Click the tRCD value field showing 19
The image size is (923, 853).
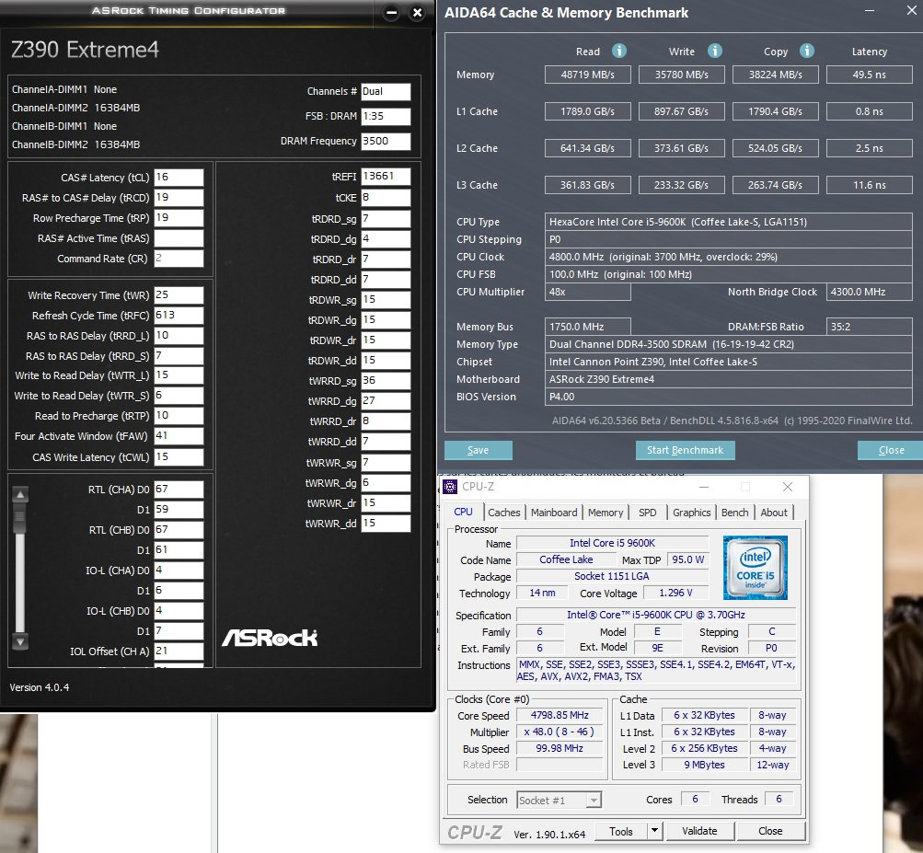[179, 197]
